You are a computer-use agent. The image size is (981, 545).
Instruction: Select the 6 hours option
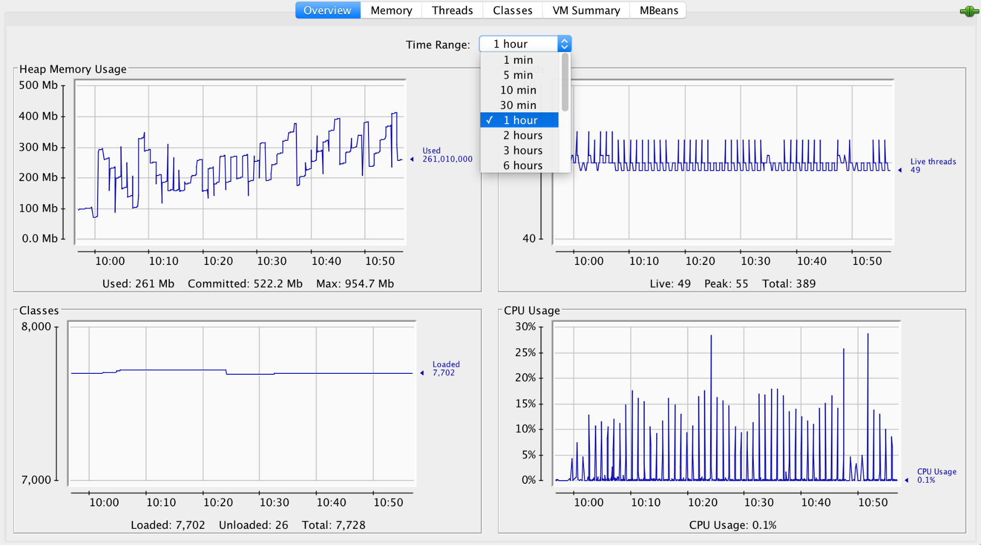coord(522,165)
